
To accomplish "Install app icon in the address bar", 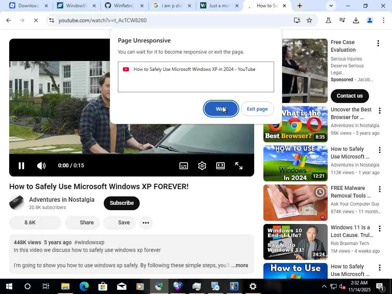I will [297, 20].
